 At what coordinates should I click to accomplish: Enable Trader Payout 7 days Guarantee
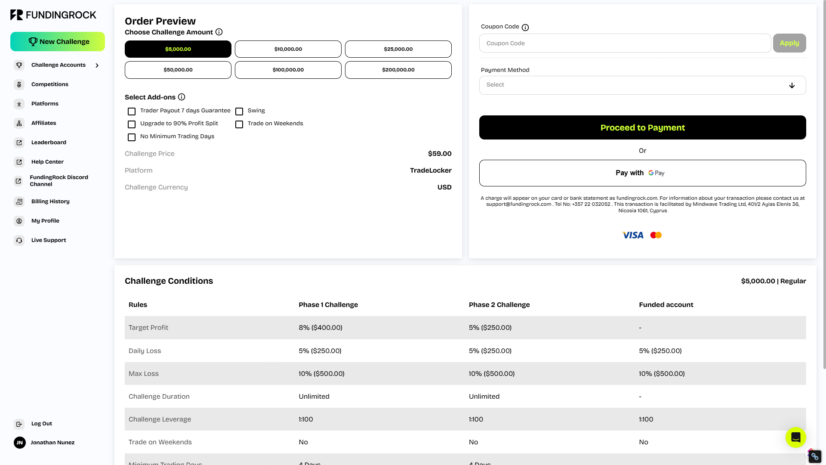(132, 112)
